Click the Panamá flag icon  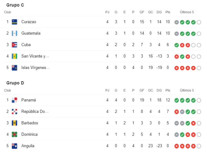[14, 100]
